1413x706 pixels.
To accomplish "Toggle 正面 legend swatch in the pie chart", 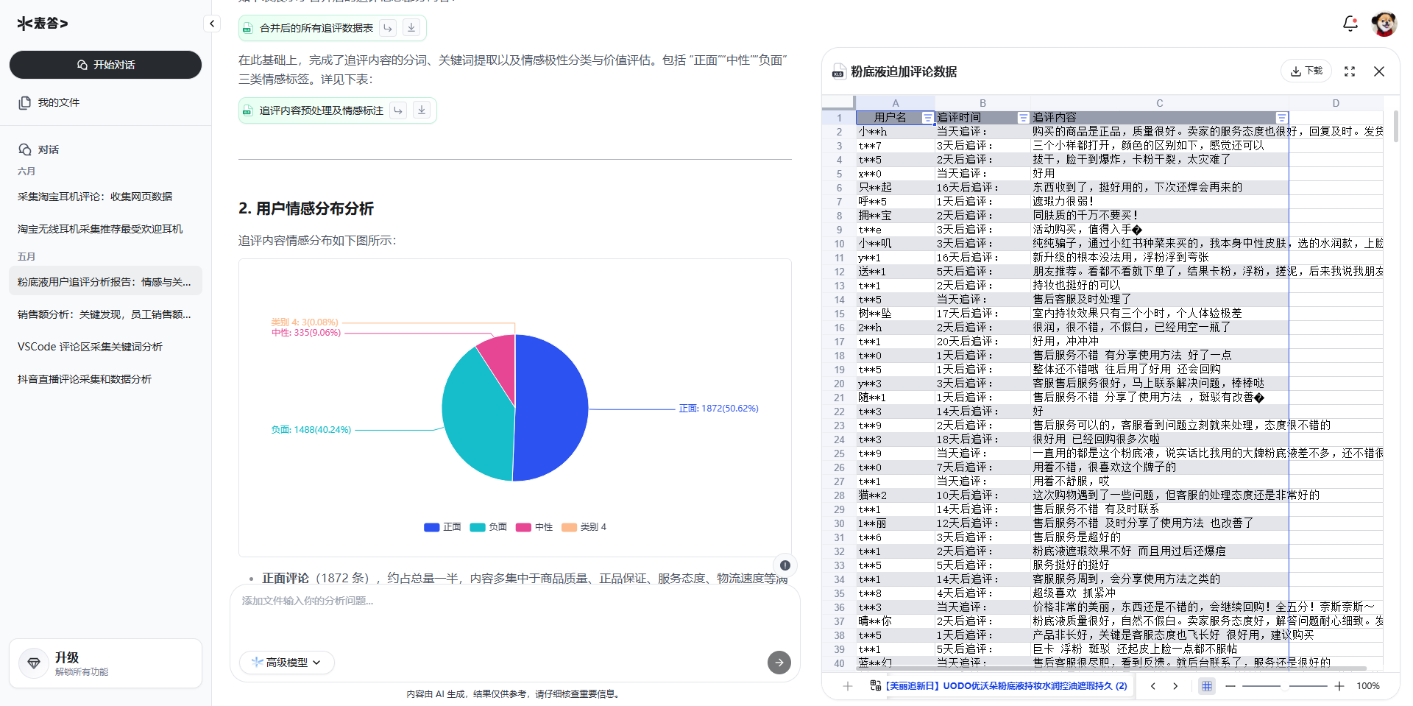I will (x=432, y=527).
